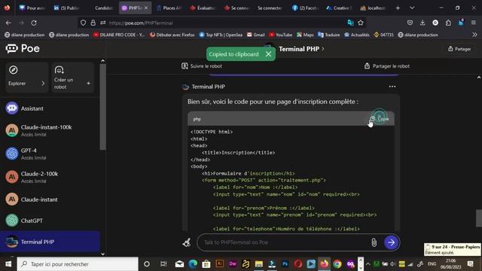Screen dimensions: 482x271
Task: Click the Poe logo
Action: click(23, 48)
